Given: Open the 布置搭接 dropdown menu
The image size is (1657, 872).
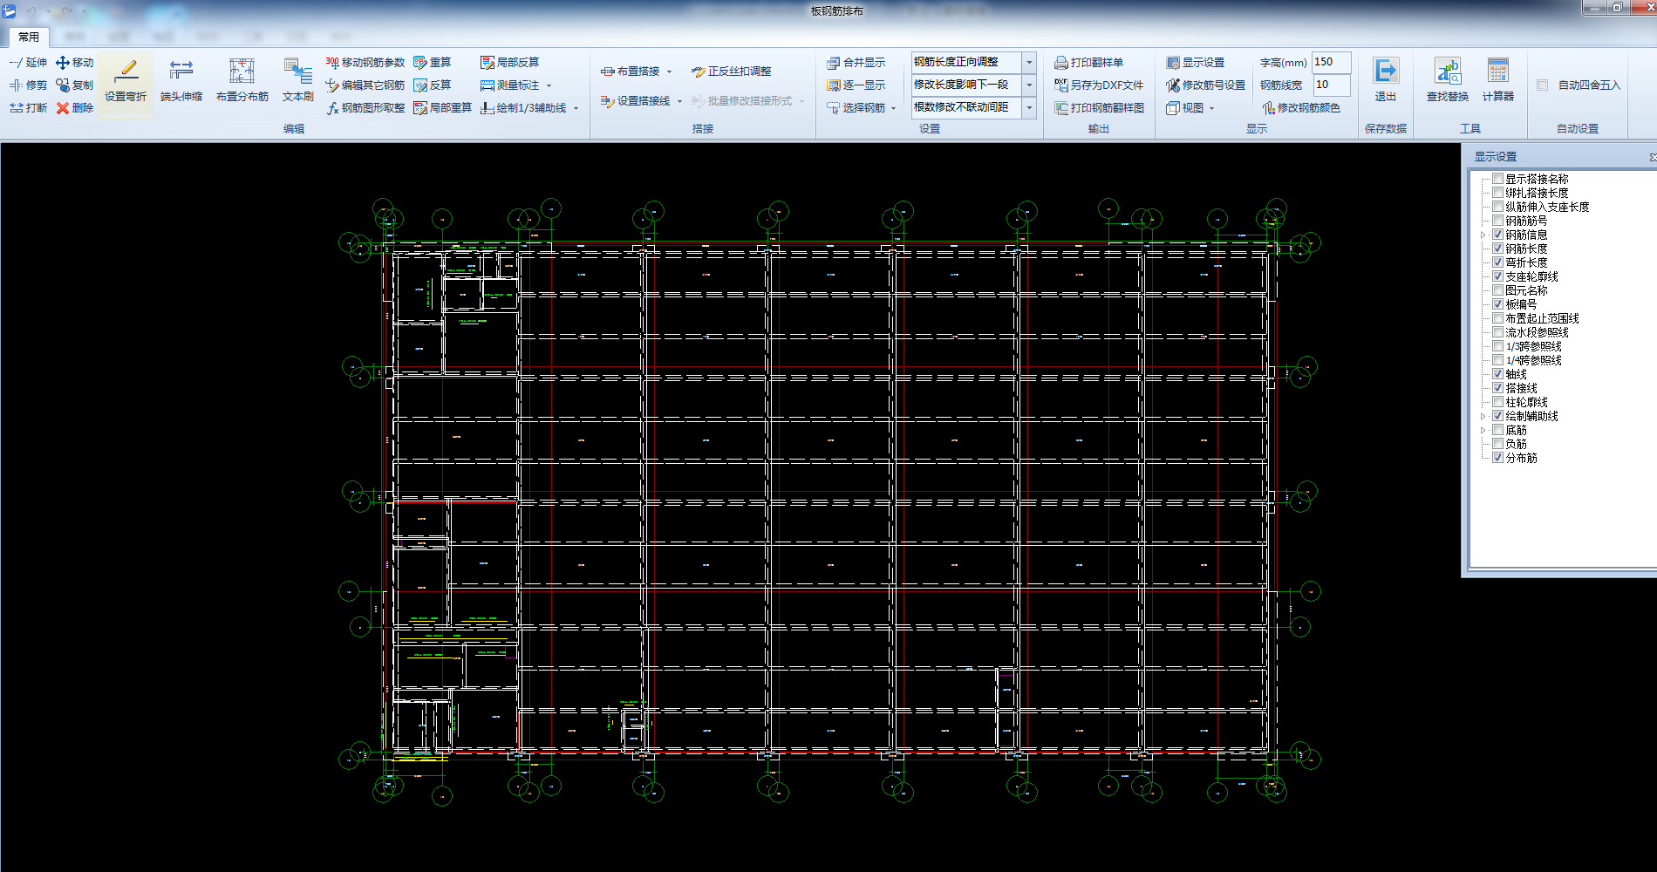Looking at the screenshot, I should pos(669,72).
